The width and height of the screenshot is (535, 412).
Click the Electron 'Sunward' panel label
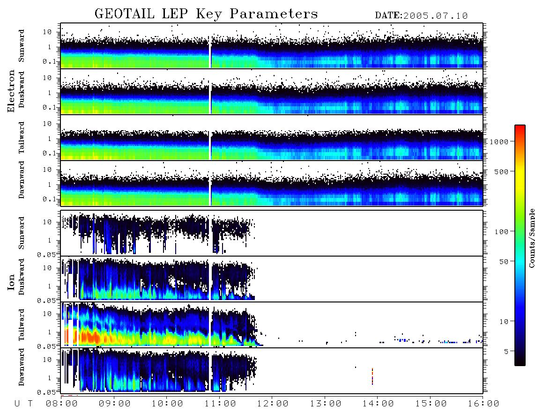(x=22, y=46)
